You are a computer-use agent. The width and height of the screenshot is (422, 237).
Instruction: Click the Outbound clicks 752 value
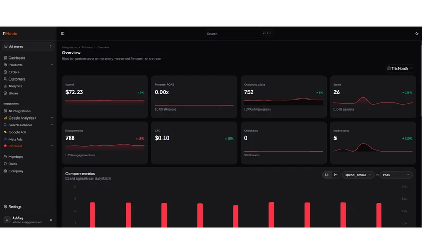tap(248, 92)
